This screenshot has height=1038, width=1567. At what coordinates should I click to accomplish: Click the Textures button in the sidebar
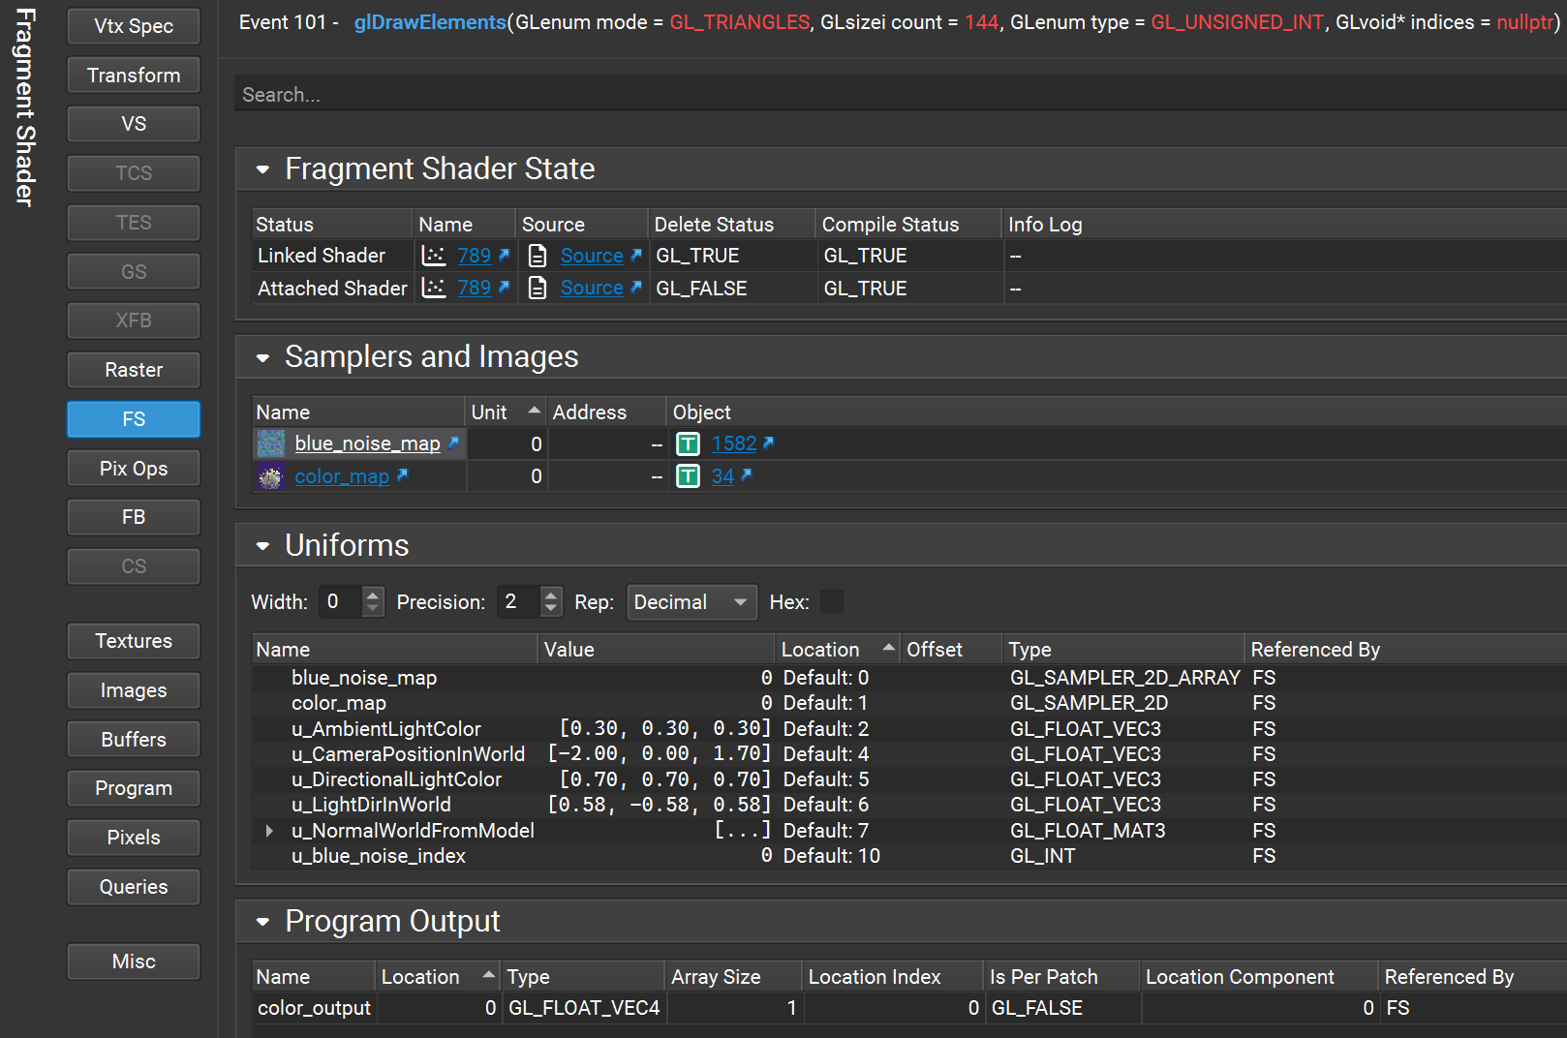coord(134,641)
